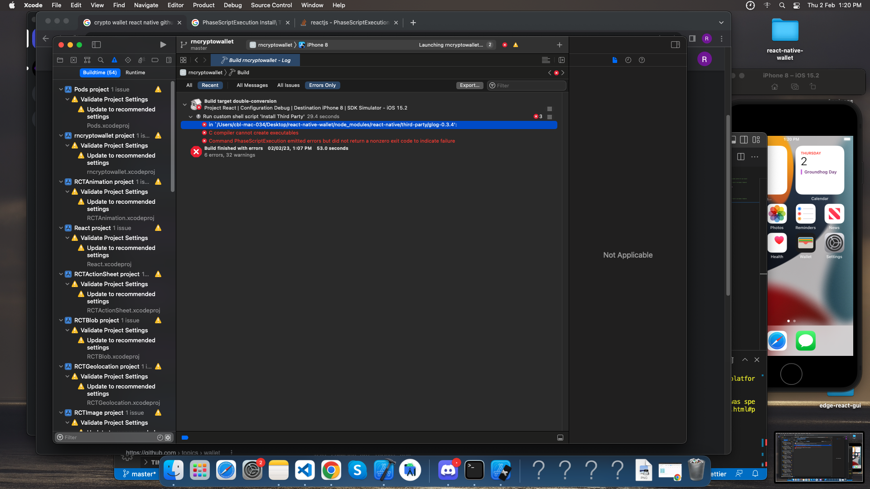Click the Export button

[x=469, y=85]
